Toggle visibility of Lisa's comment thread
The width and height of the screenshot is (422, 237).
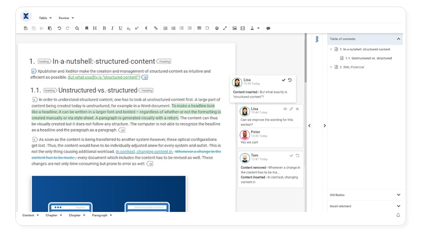[285, 109]
